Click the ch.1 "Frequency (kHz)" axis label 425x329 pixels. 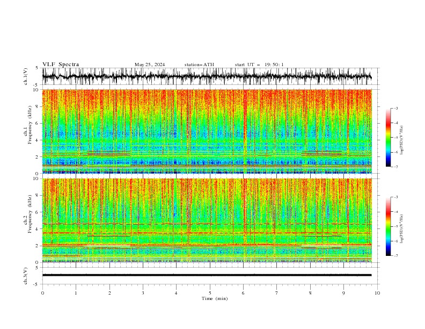tap(30, 125)
